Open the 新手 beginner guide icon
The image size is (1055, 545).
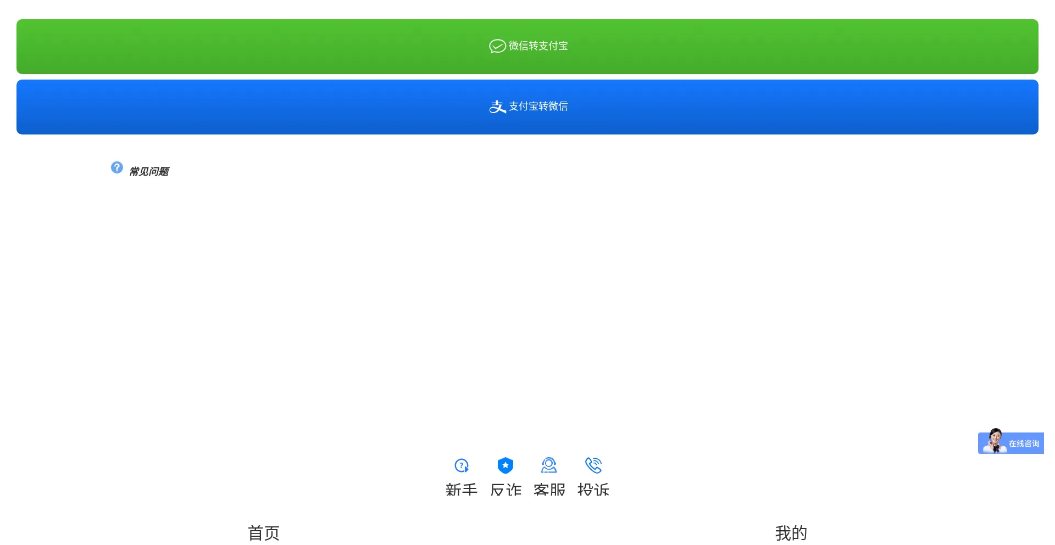pos(462,466)
